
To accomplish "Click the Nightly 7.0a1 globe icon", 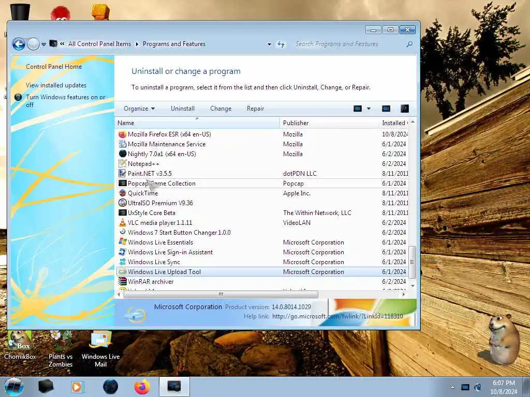I will tap(122, 154).
